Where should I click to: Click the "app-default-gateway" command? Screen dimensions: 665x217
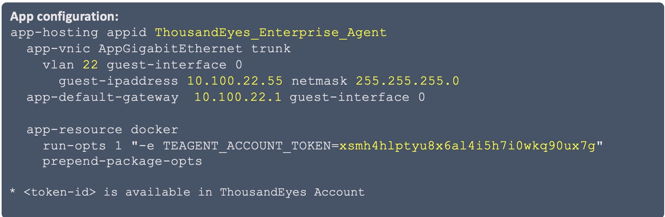103,97
